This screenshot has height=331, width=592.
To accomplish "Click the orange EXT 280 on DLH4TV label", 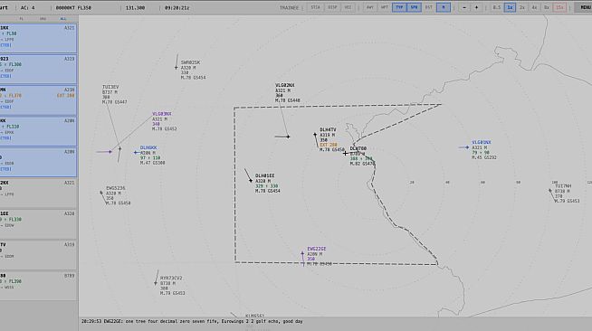I will (328, 145).
